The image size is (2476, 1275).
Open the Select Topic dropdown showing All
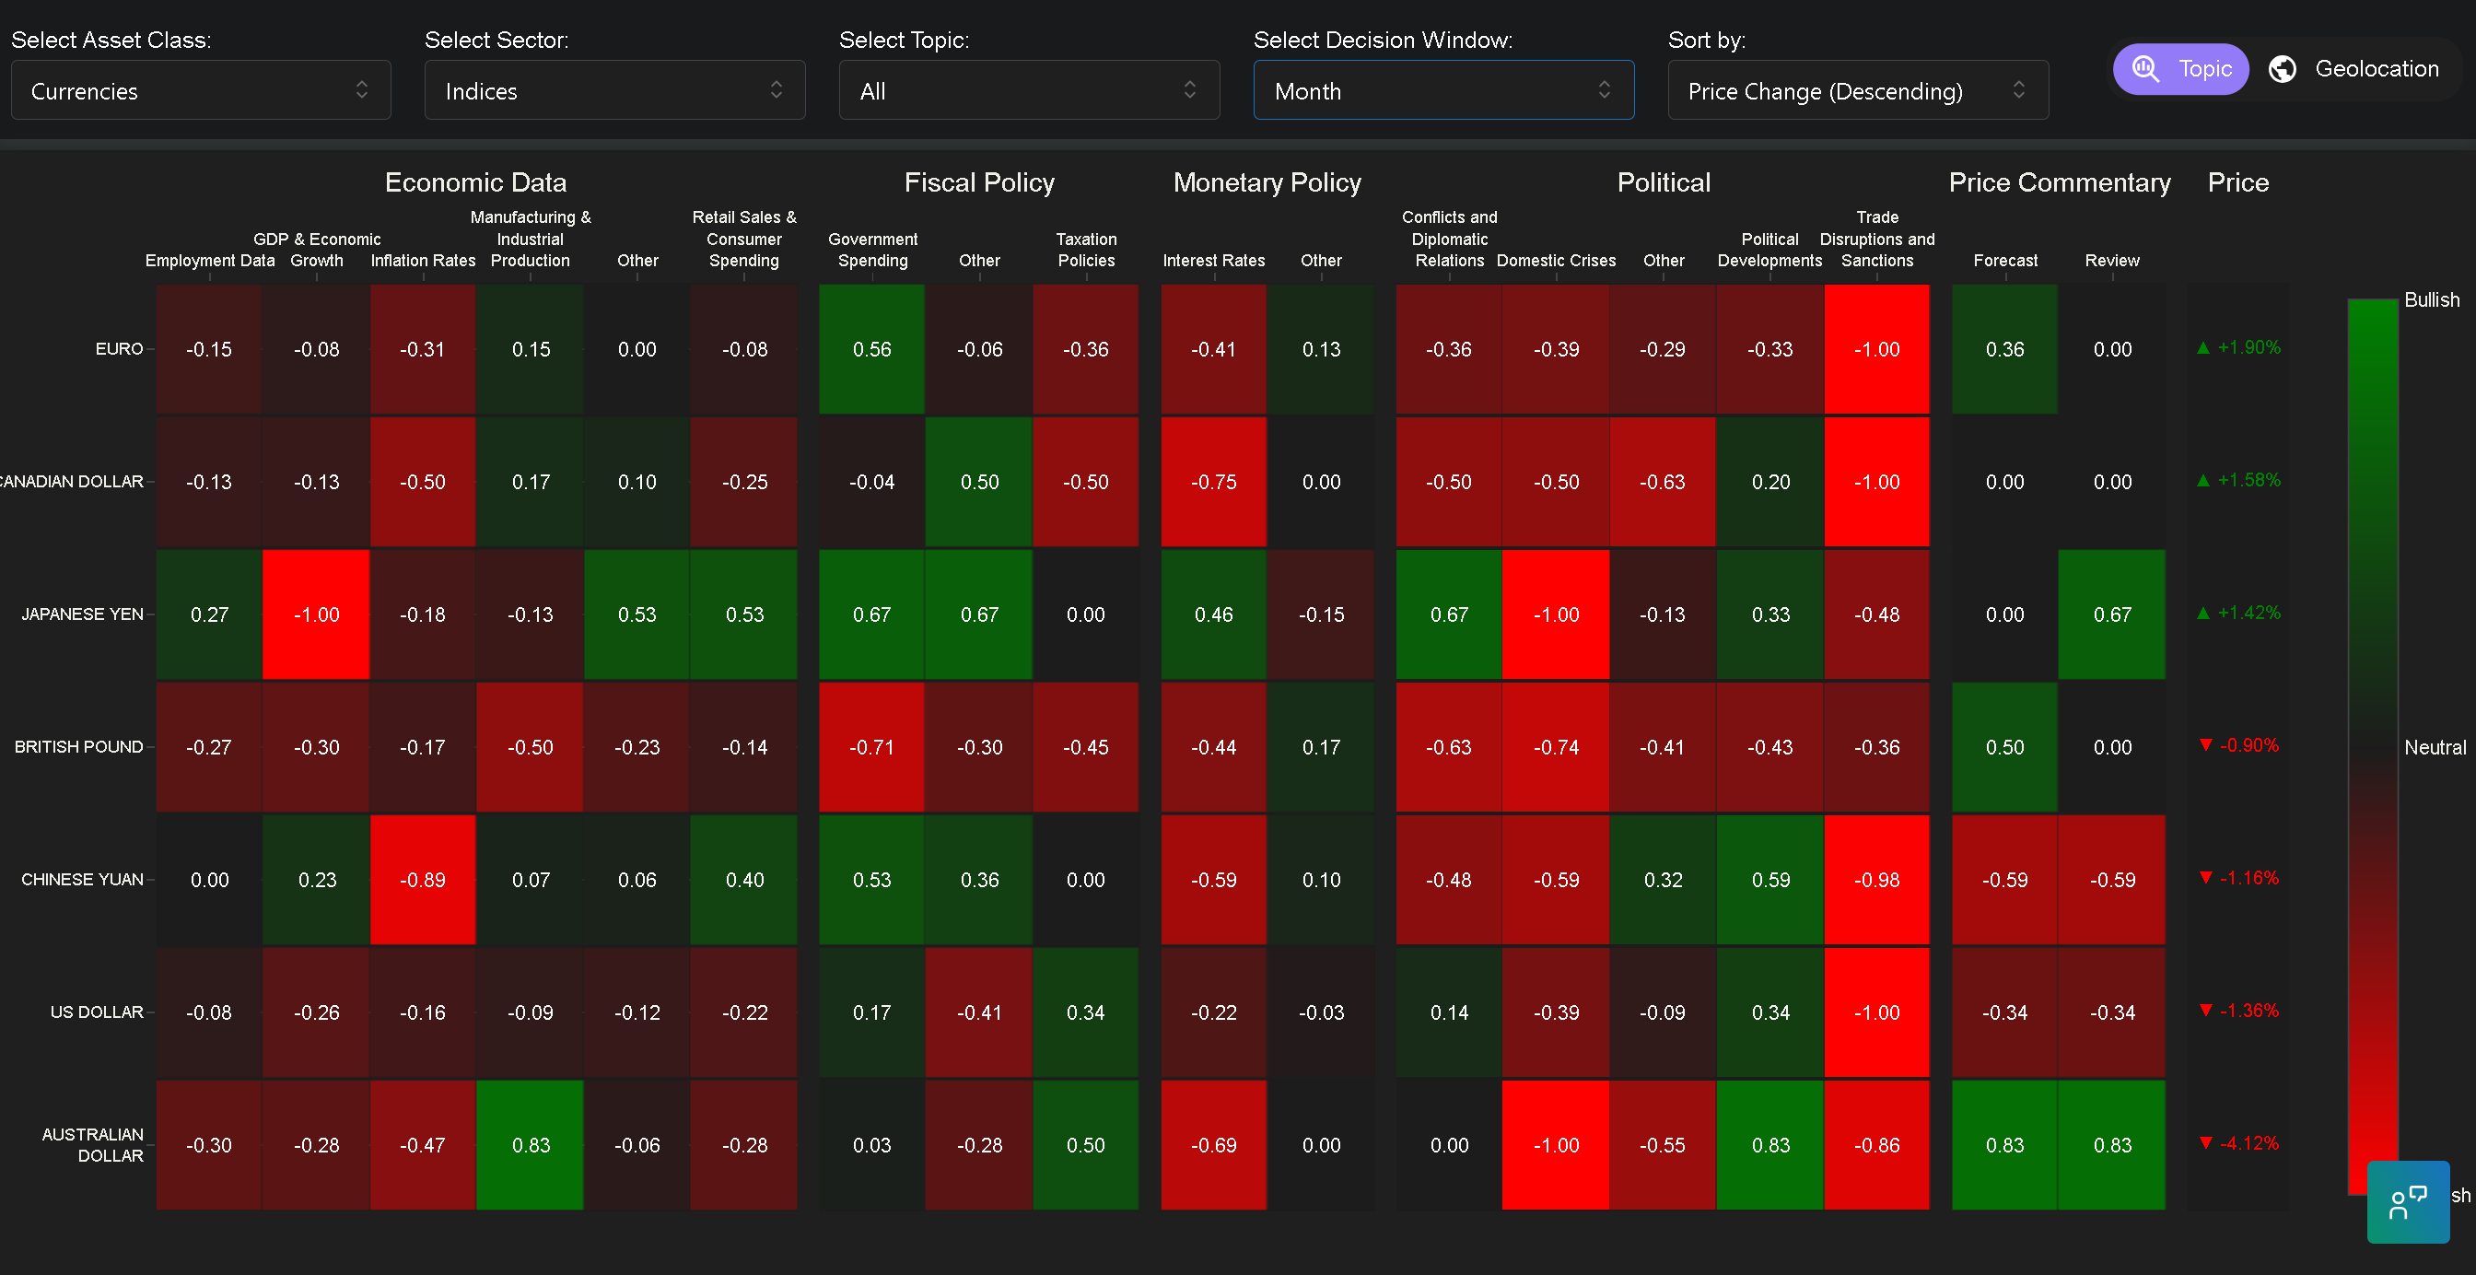click(x=1029, y=90)
